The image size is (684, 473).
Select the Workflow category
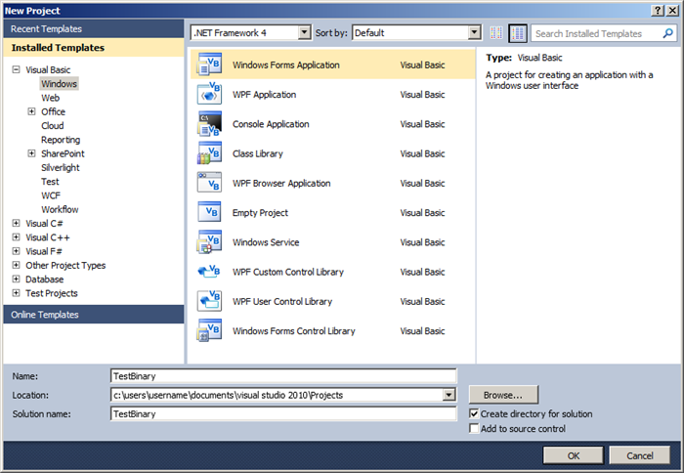(60, 209)
